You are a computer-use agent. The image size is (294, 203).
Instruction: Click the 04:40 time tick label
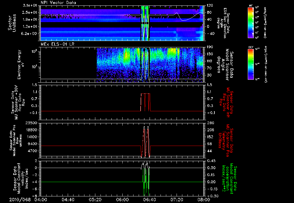[68, 200]
